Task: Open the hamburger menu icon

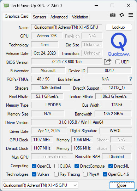Action: (x=131, y=15)
